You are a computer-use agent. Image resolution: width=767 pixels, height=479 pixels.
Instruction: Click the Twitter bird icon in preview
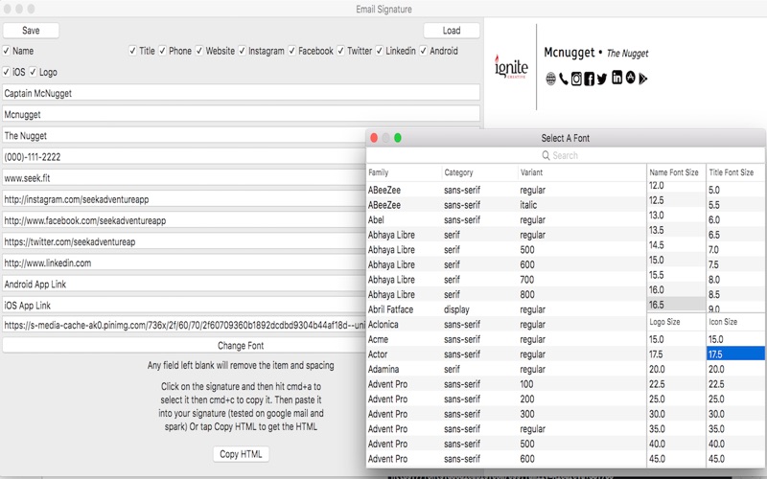[602, 79]
